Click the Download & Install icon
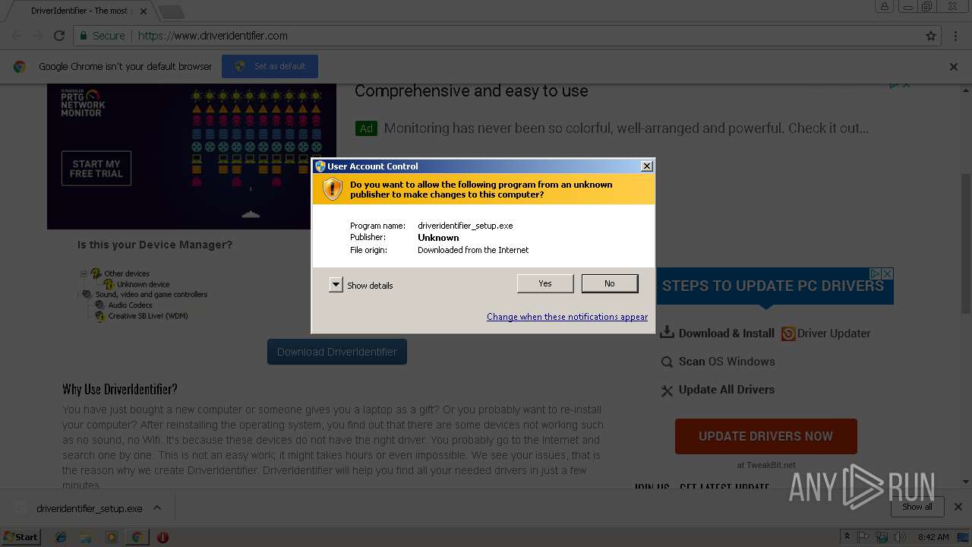972x547 pixels. (667, 333)
